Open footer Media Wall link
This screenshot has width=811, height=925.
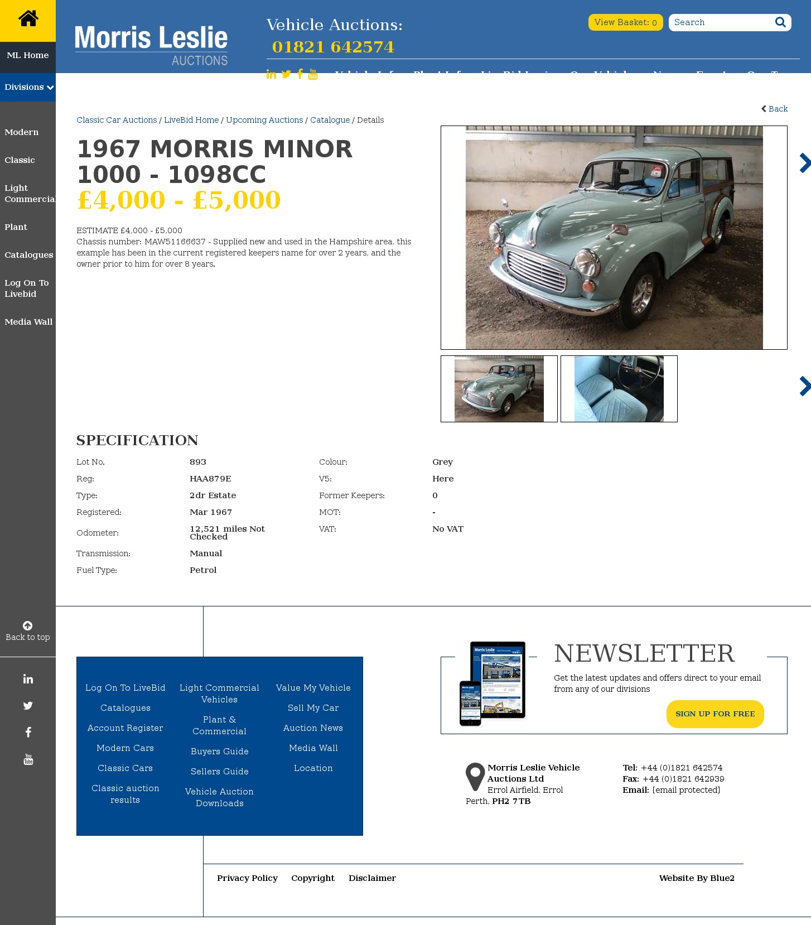coord(313,748)
